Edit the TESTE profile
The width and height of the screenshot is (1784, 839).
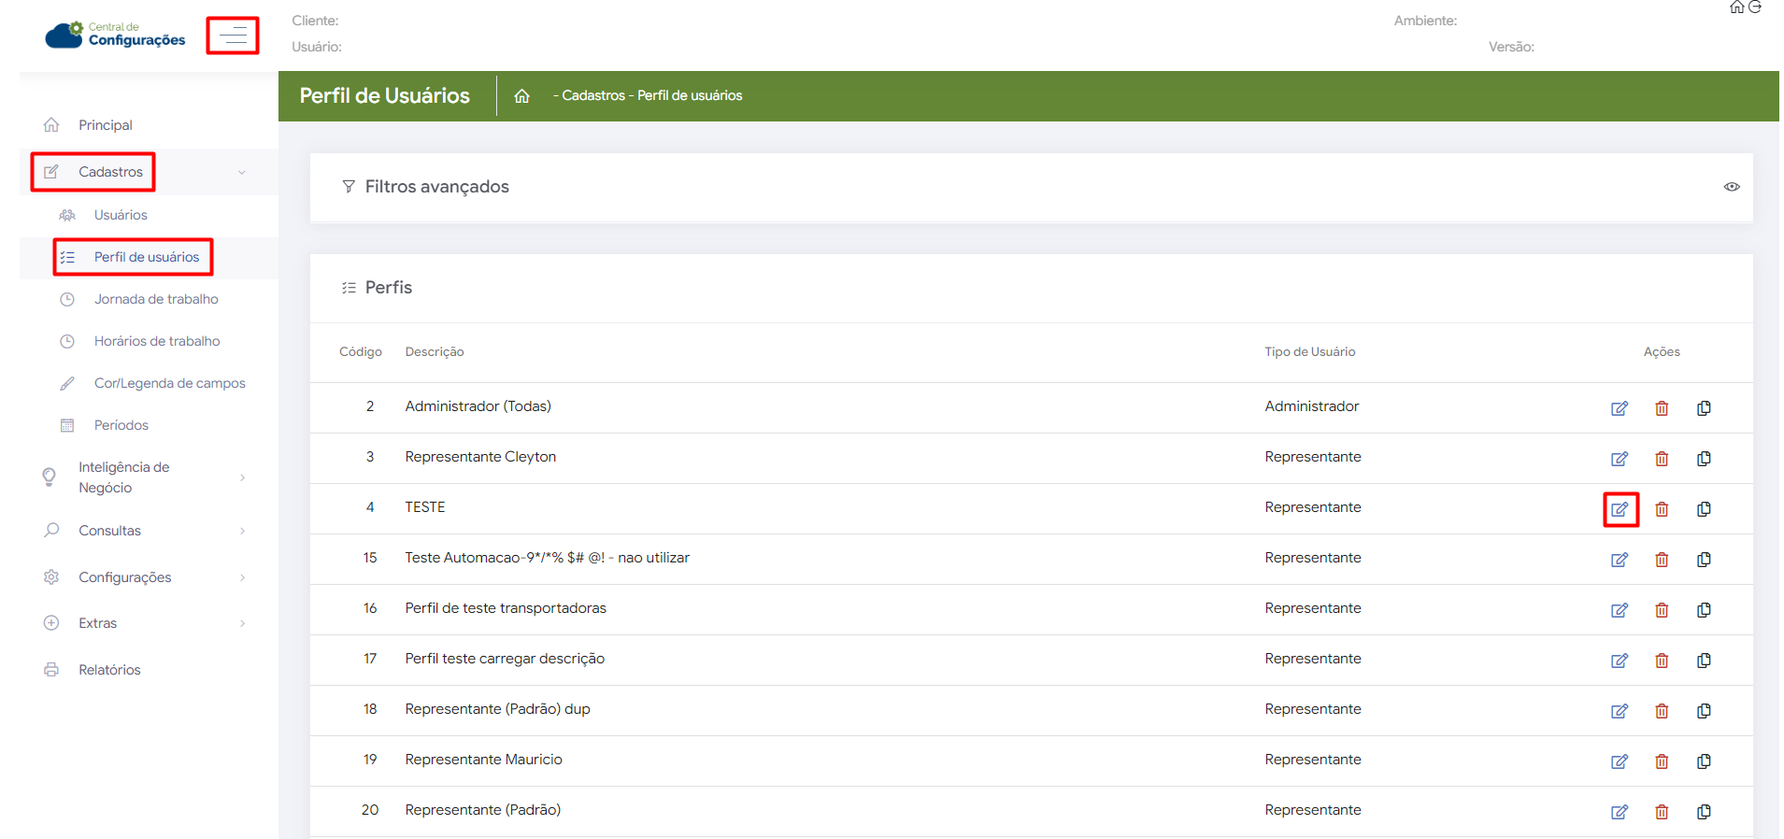[1620, 509]
